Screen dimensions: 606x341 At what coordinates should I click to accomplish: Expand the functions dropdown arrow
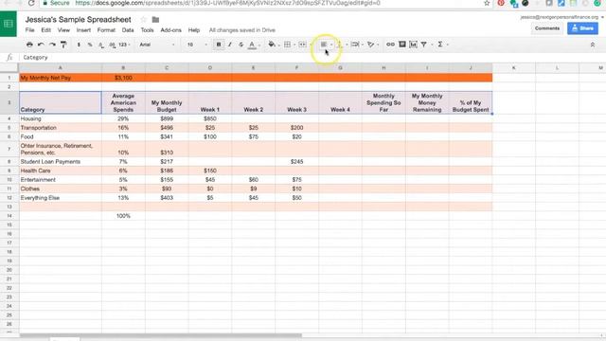tap(448, 45)
